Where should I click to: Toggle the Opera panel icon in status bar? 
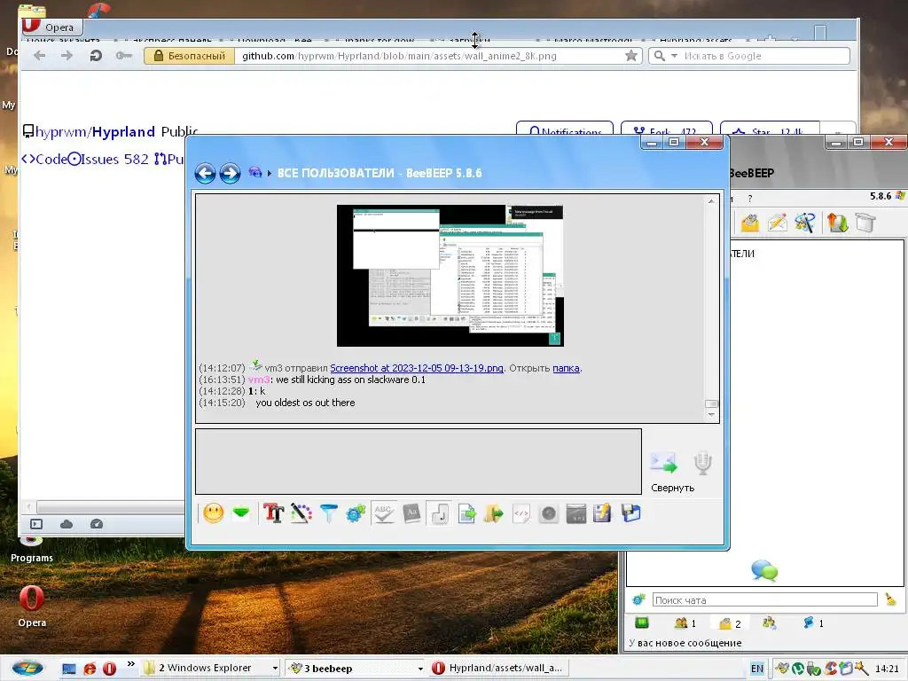click(x=36, y=524)
